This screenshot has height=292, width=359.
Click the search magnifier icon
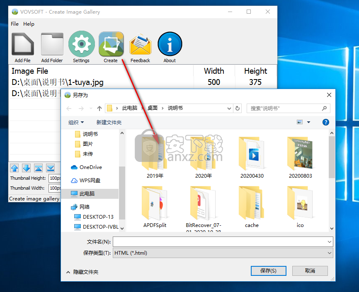pos(324,108)
